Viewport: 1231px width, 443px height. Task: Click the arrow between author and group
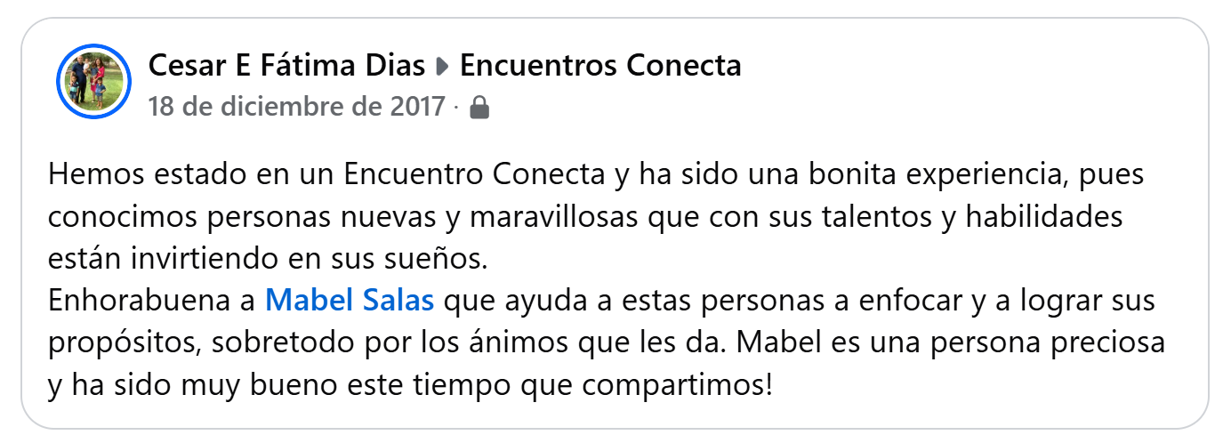coord(442,66)
